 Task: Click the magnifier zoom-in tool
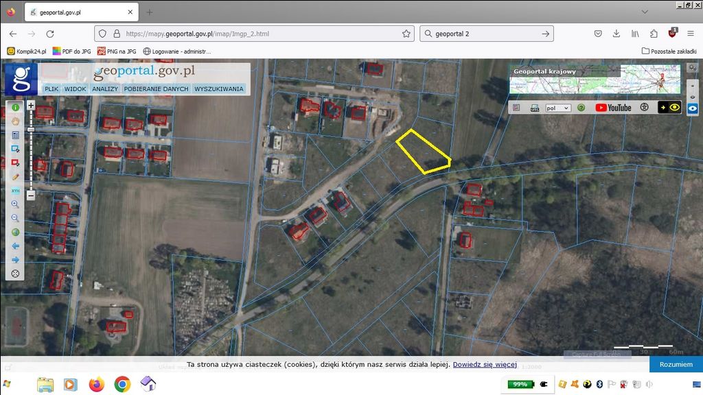pos(15,204)
